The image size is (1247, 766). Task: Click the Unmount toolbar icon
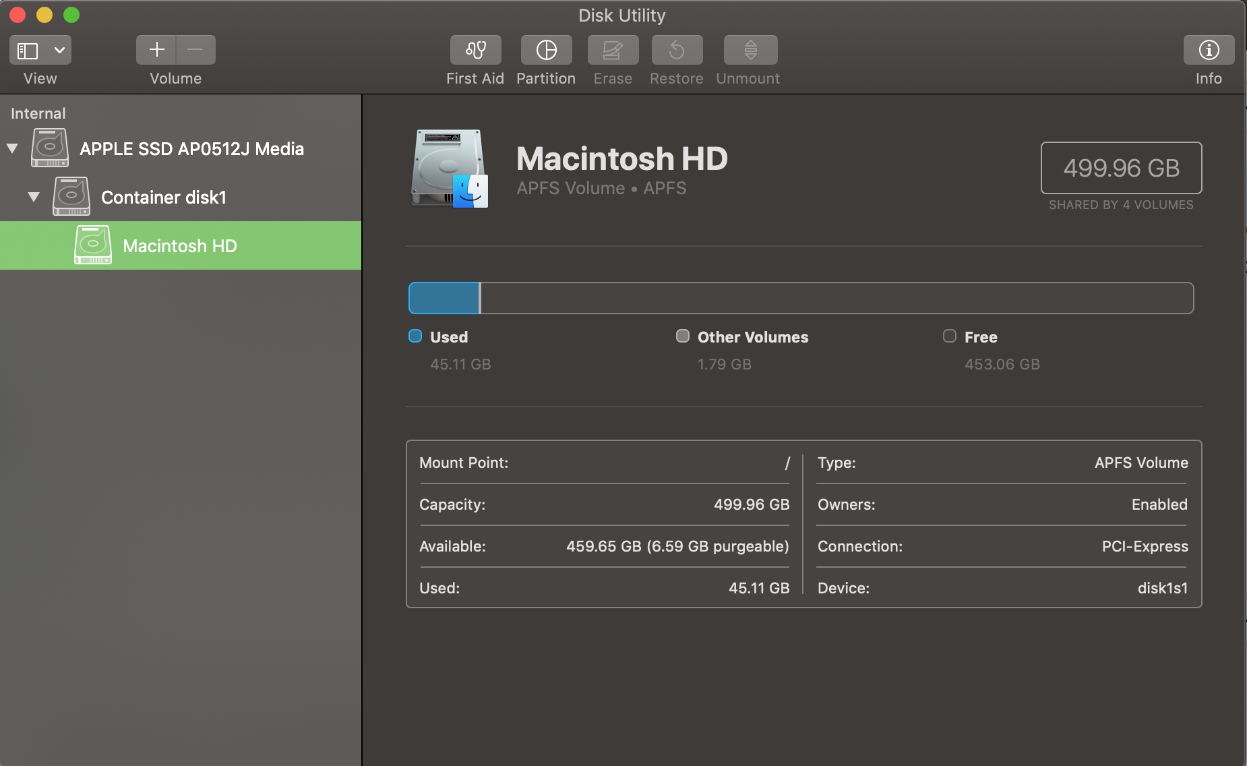(x=750, y=50)
